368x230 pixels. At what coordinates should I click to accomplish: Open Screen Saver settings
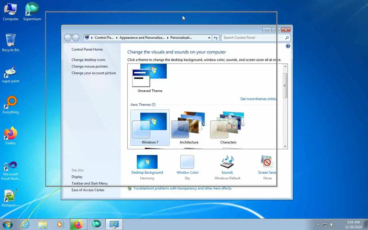(x=267, y=168)
